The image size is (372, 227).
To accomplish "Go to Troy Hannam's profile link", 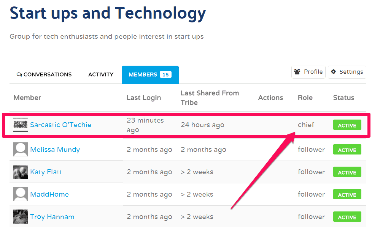I will (x=52, y=217).
